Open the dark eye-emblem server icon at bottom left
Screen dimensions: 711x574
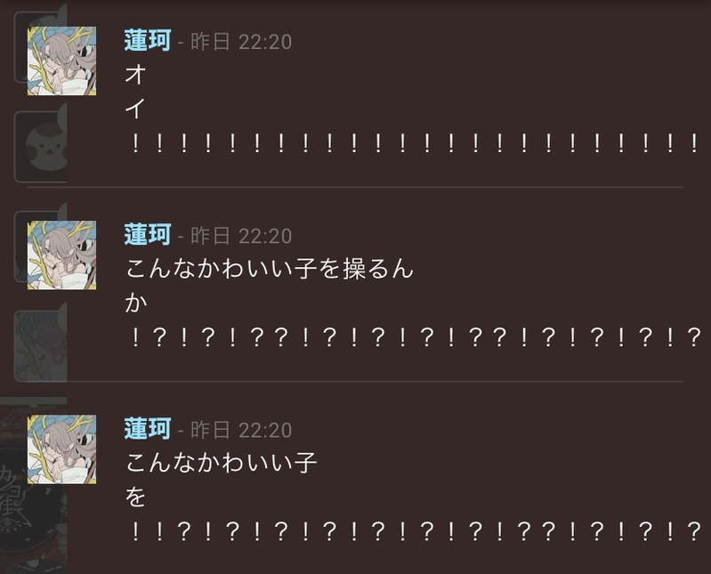pyautogui.click(x=34, y=485)
